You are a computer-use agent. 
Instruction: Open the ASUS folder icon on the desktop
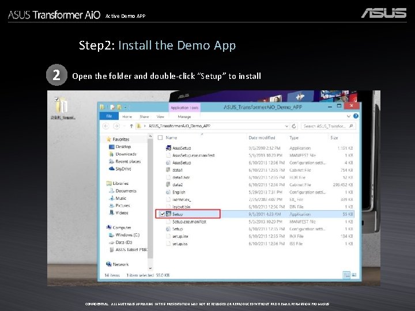[x=62, y=105]
